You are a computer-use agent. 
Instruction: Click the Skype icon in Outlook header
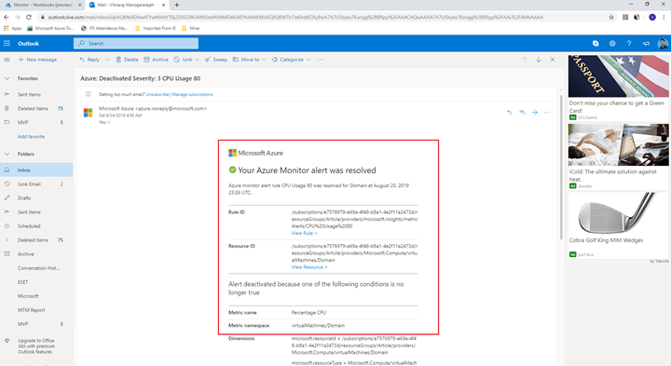tap(596, 43)
